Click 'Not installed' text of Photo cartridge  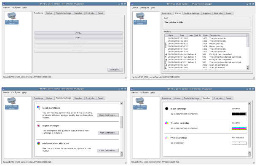238,138
